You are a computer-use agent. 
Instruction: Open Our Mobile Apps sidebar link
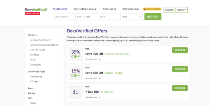(x=36, y=72)
